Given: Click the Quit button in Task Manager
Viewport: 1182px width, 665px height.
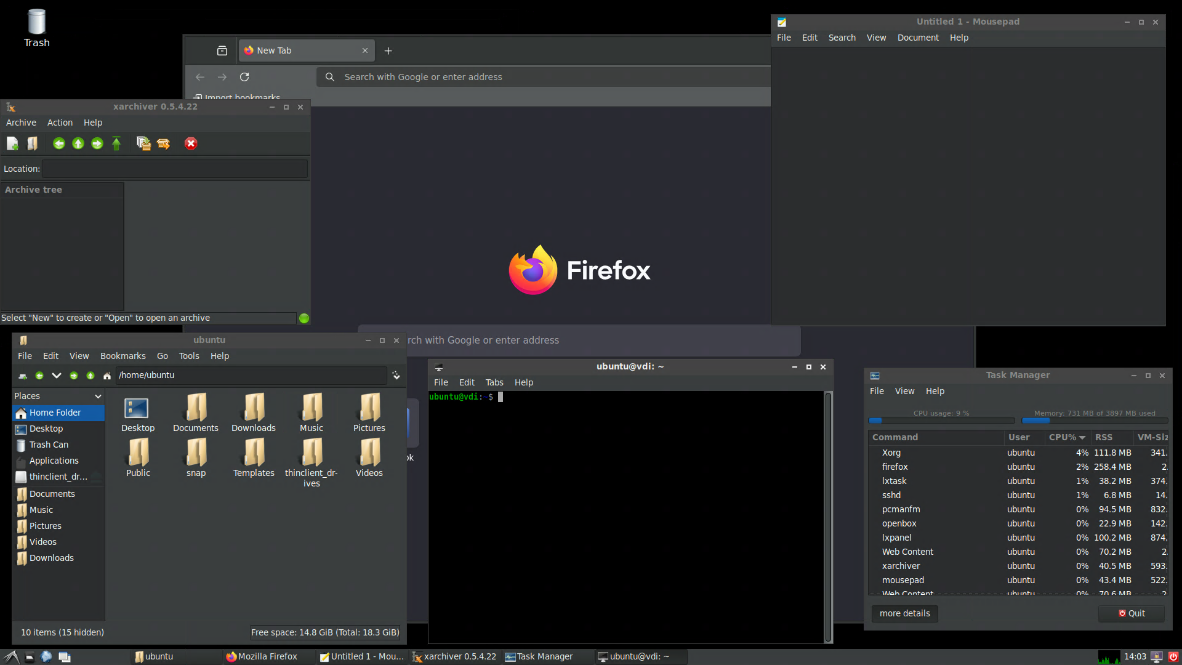Looking at the screenshot, I should (x=1132, y=613).
